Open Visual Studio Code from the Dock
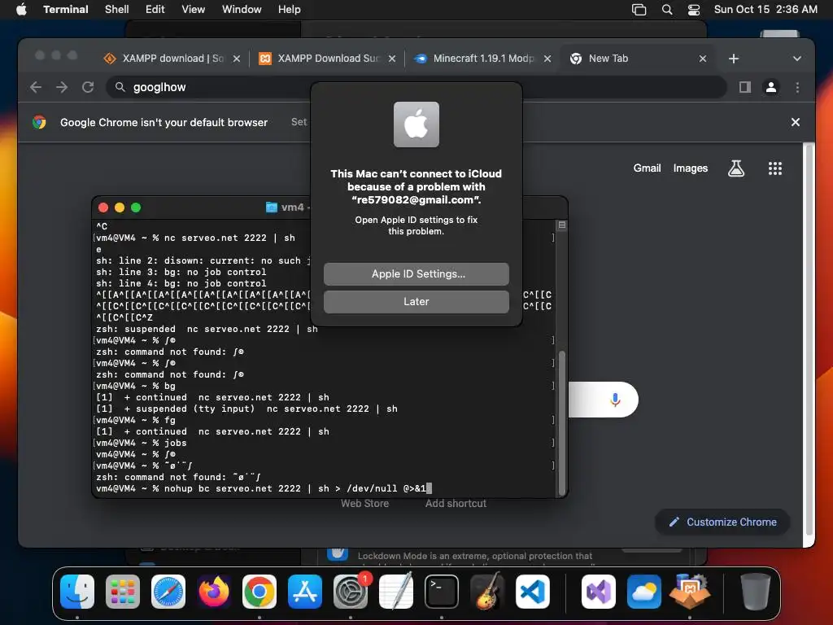The image size is (833, 625). 532,592
